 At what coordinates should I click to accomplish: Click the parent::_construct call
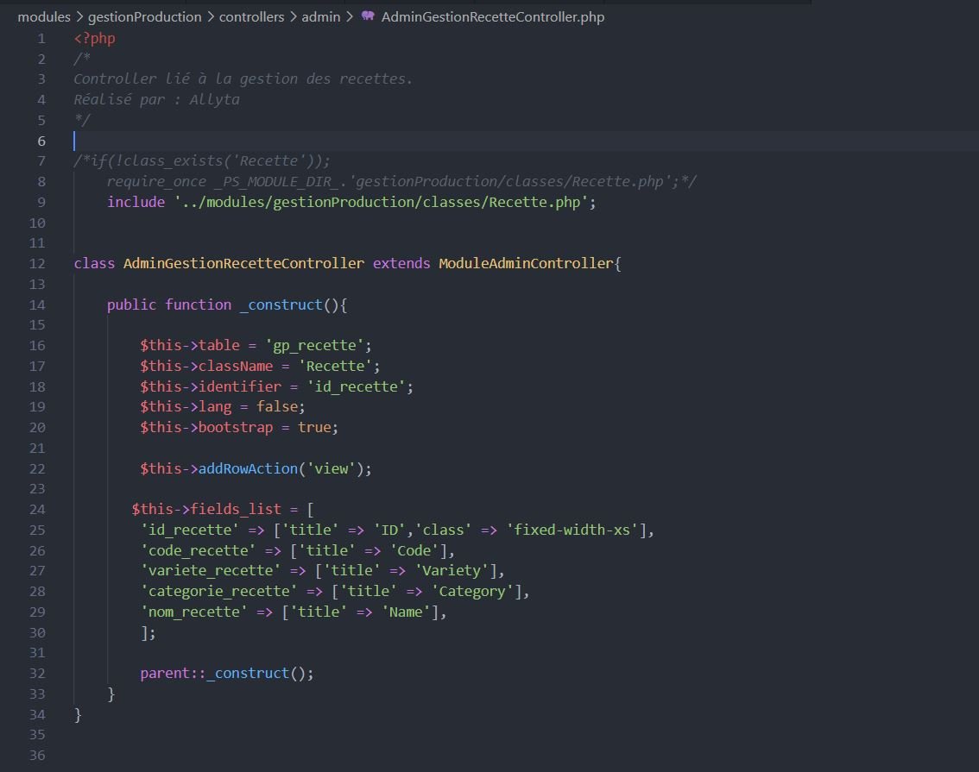(x=227, y=674)
